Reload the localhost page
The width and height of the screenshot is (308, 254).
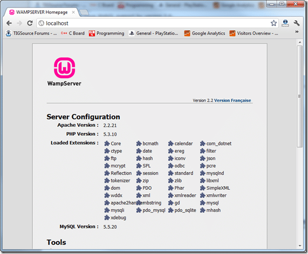click(30, 23)
